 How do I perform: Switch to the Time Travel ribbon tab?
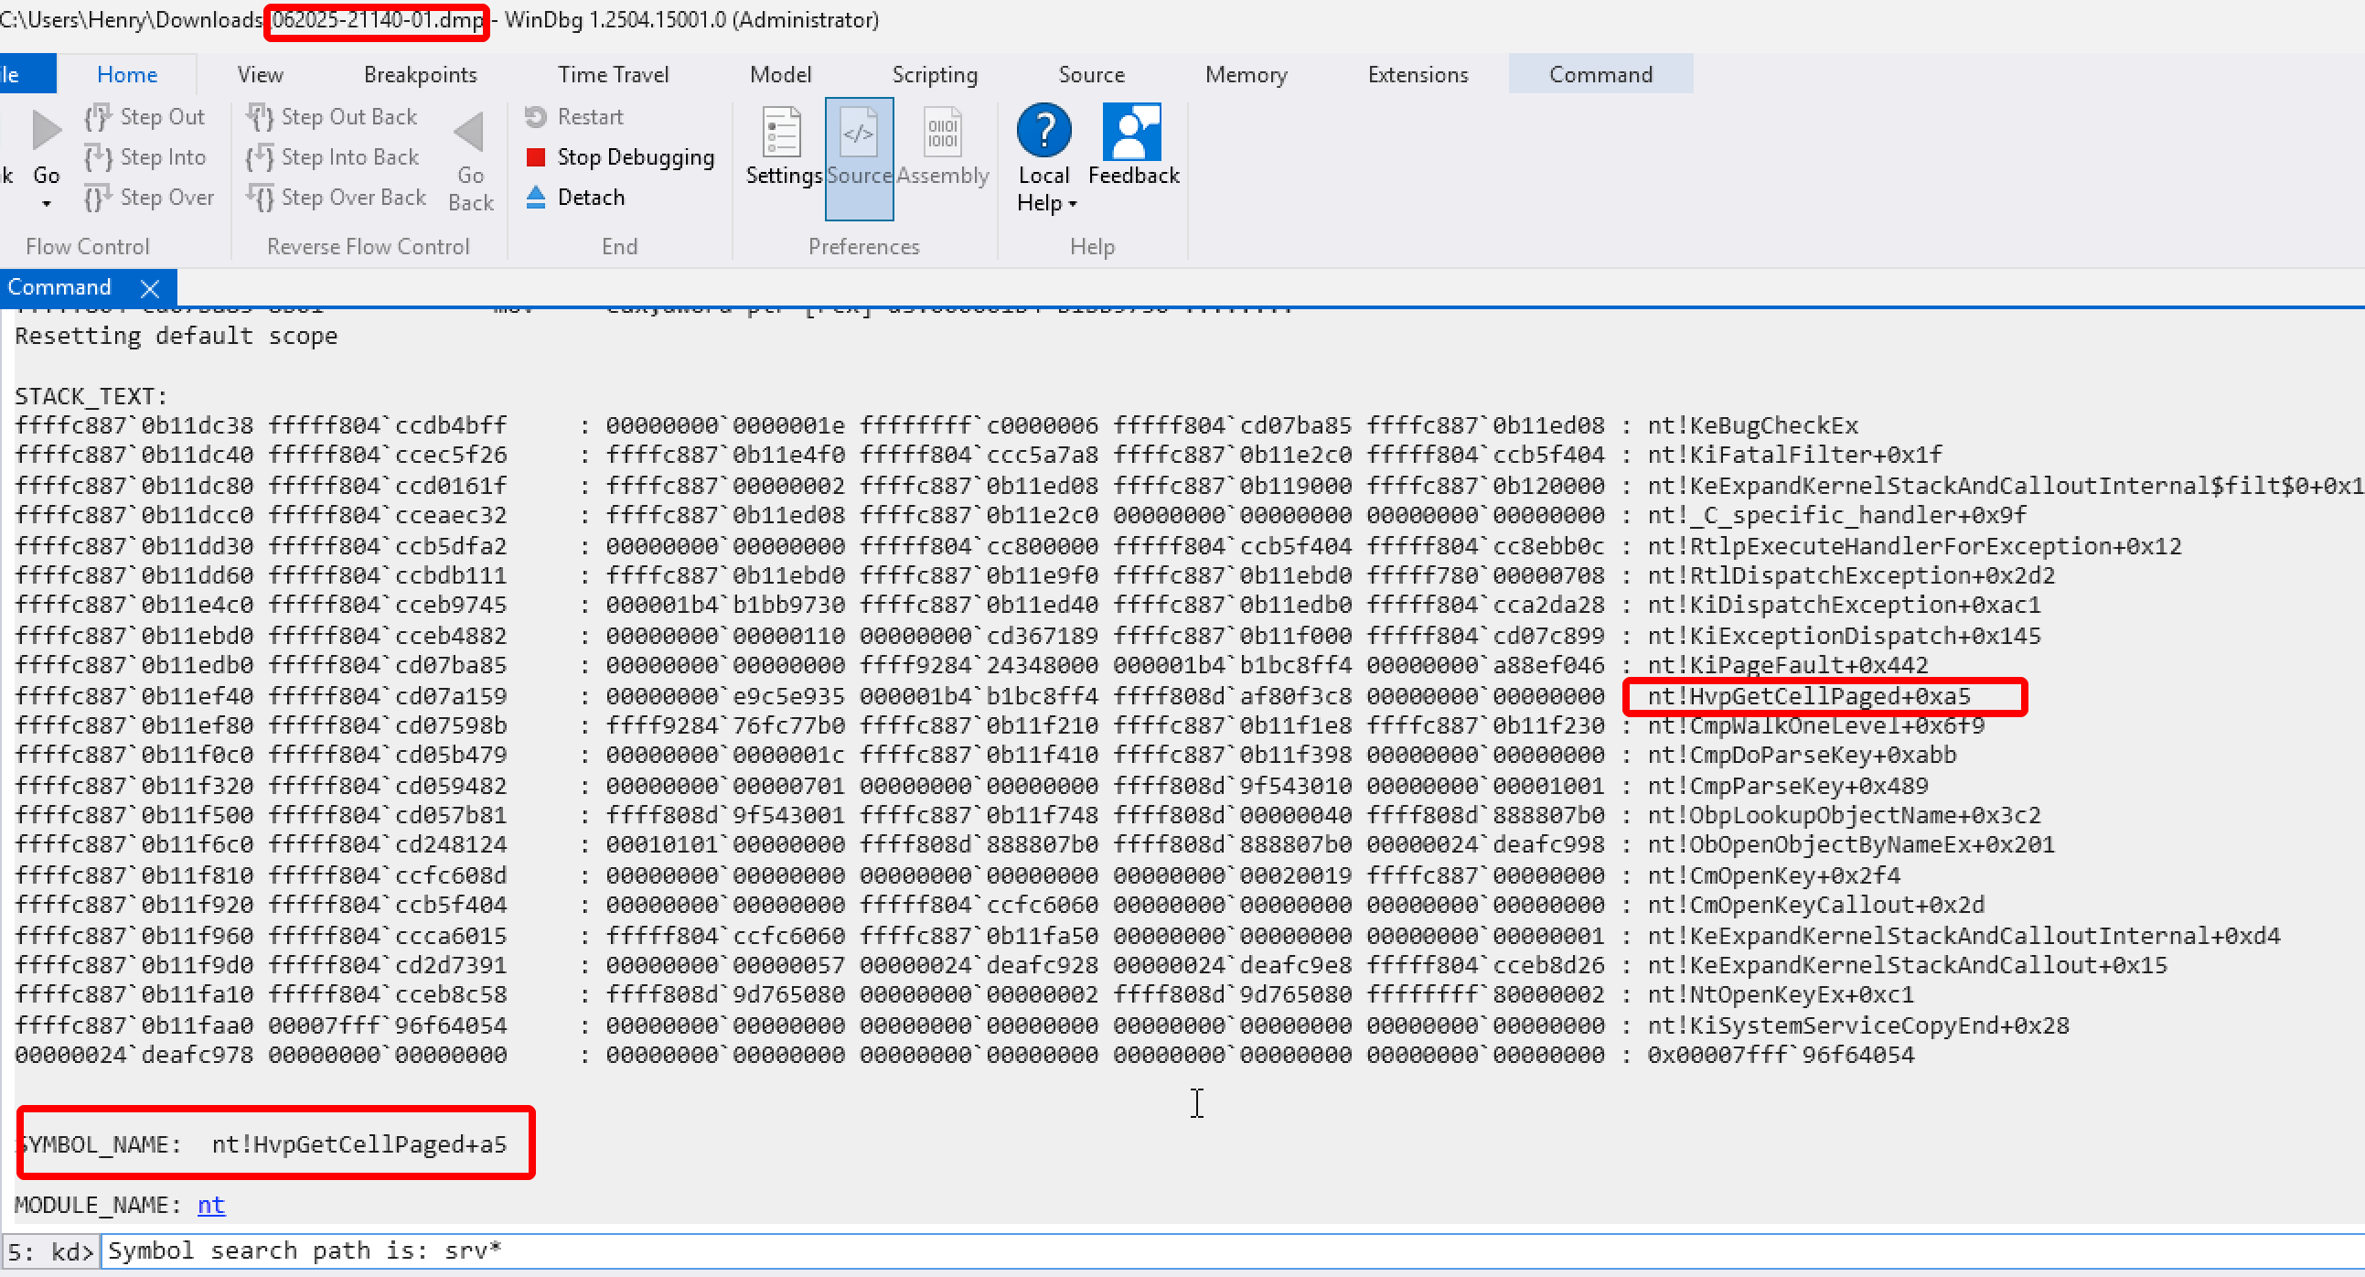click(x=614, y=74)
